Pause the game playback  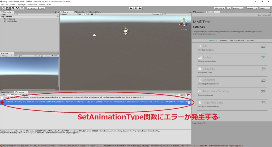click(136, 8)
